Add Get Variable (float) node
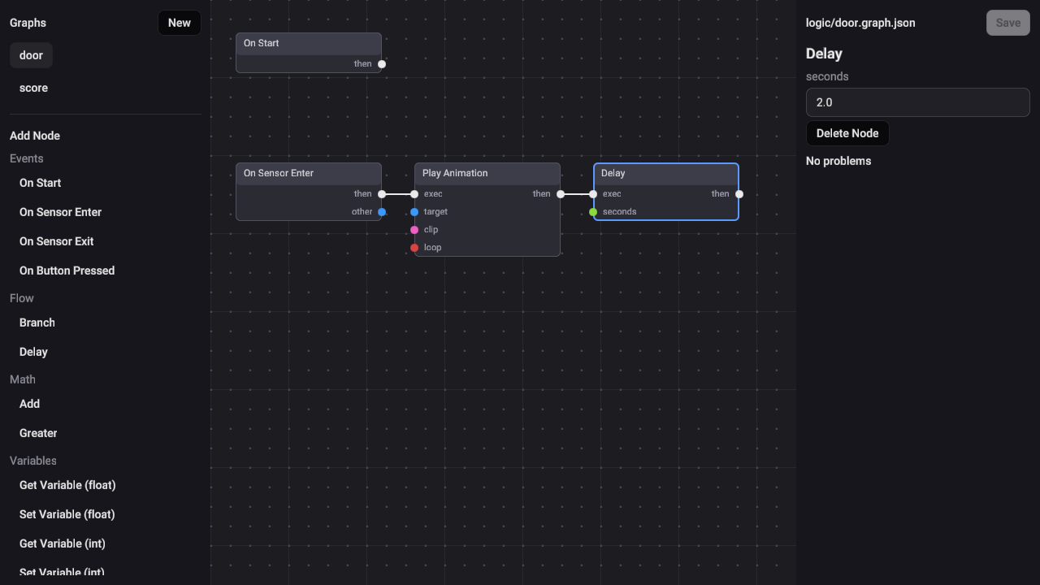This screenshot has height=585, width=1040. [x=67, y=485]
